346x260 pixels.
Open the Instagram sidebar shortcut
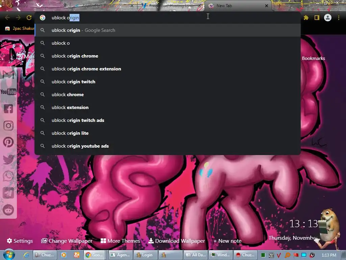8,125
